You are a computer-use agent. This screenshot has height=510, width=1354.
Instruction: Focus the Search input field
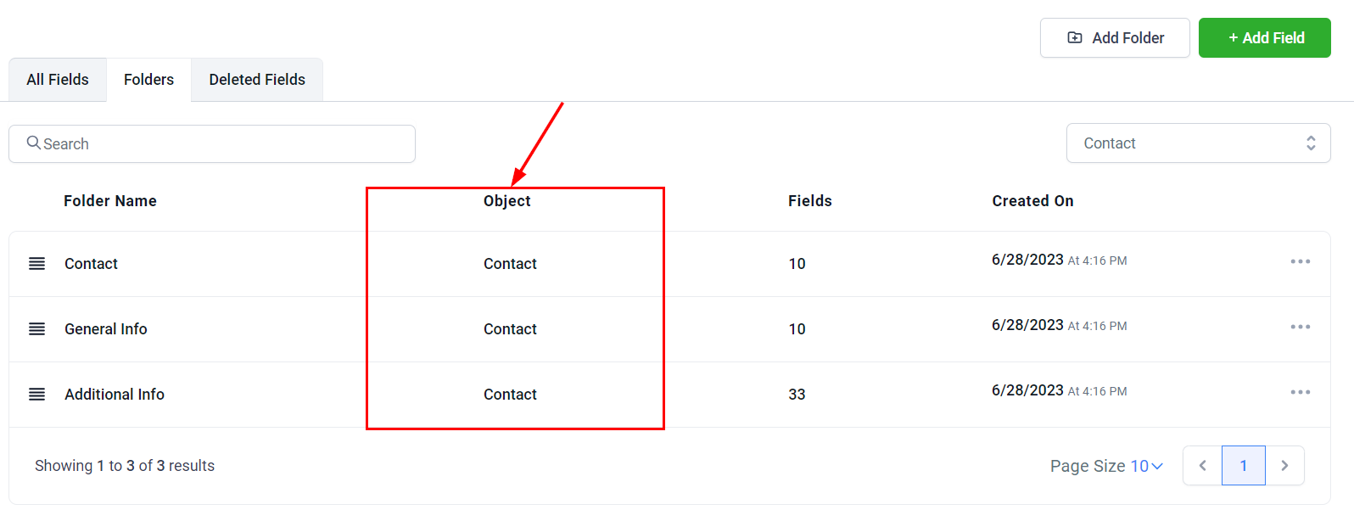pyautogui.click(x=221, y=144)
